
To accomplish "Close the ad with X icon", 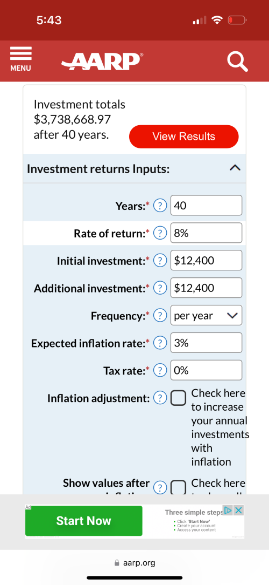I will [239, 511].
